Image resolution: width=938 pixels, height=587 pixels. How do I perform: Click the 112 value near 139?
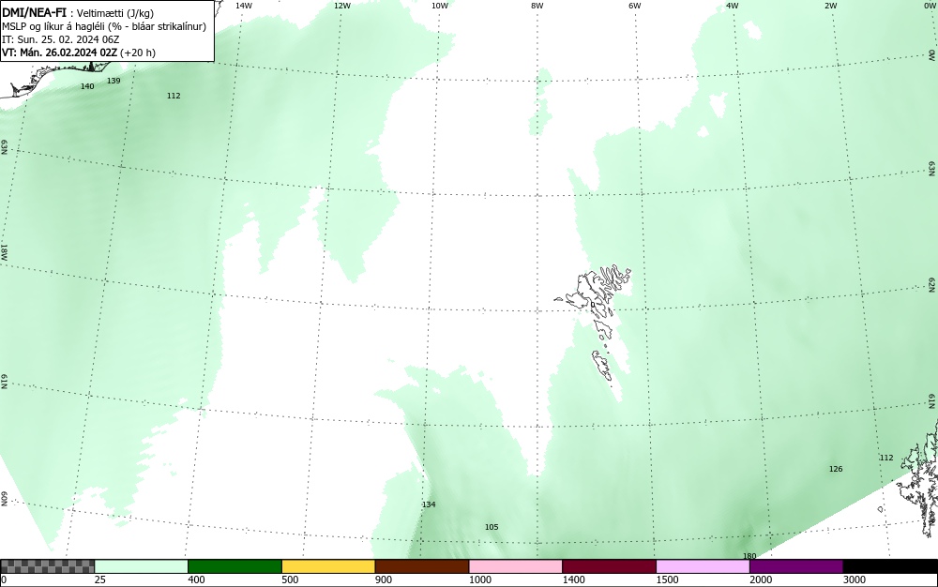tap(174, 96)
